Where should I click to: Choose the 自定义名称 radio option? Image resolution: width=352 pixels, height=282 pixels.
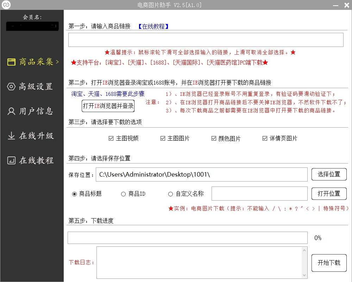(x=171, y=194)
